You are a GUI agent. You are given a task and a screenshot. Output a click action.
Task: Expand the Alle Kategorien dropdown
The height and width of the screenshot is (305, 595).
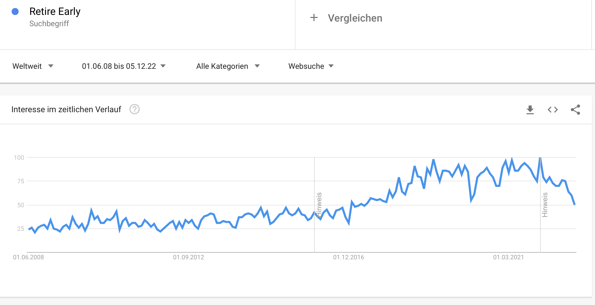click(x=228, y=66)
